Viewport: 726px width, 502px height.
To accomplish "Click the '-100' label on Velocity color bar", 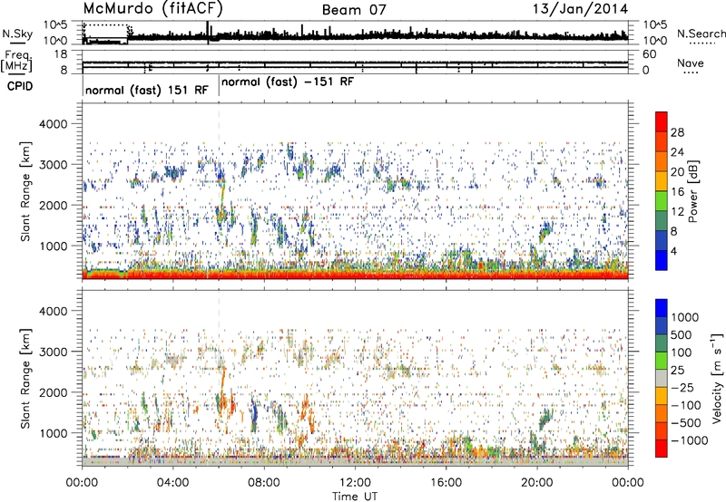I will pos(686,405).
